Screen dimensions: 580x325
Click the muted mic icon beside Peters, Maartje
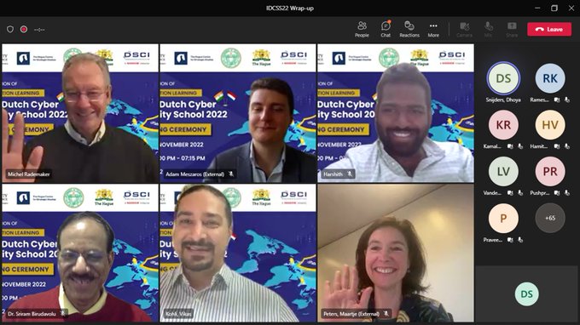point(386,314)
